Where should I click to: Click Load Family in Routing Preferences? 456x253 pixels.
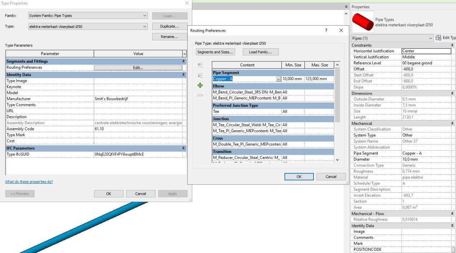[x=260, y=52]
